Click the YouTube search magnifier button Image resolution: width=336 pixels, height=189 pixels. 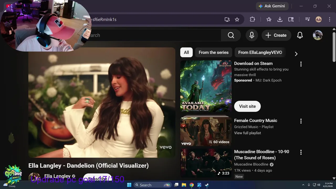pos(231,35)
